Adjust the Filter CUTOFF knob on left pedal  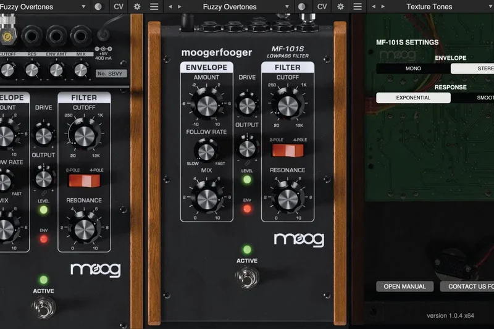(x=84, y=135)
